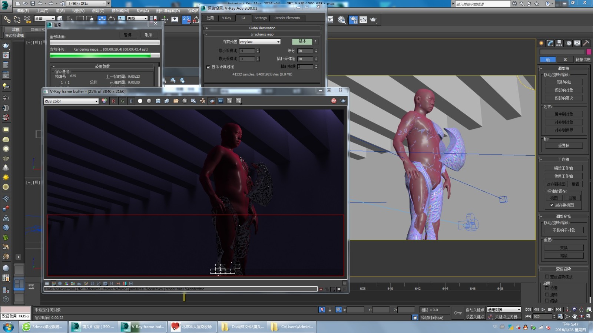Toggle 对齐到视图 checkbox
This screenshot has width=593, height=333.
pyautogui.click(x=551, y=205)
